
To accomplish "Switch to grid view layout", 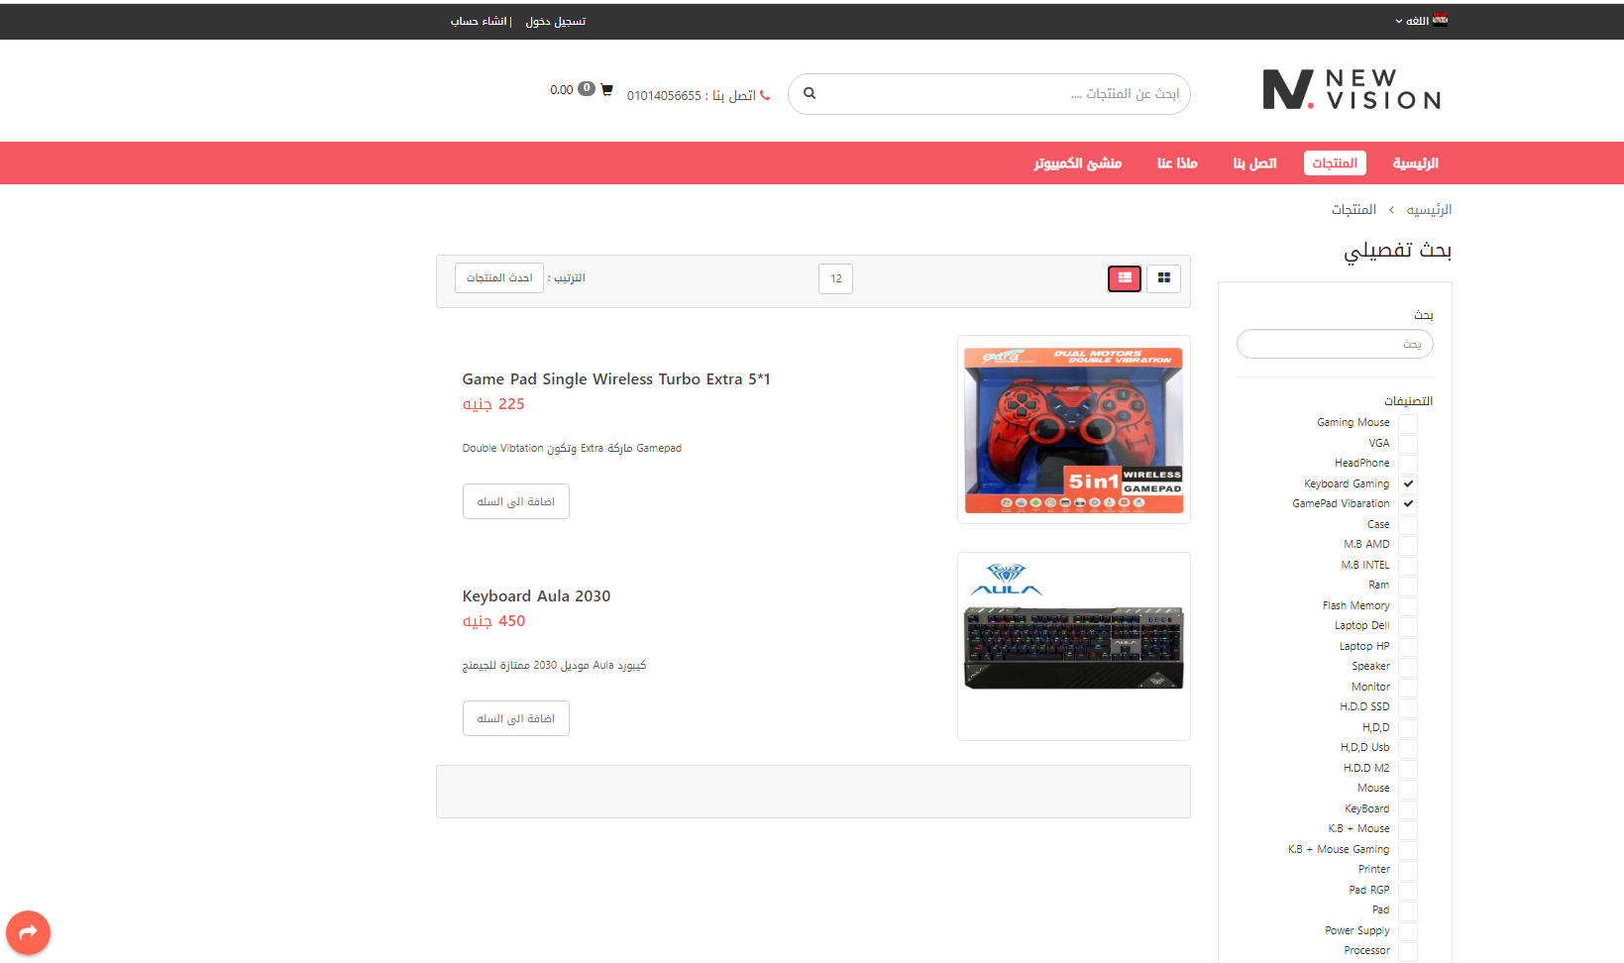I will tap(1164, 278).
